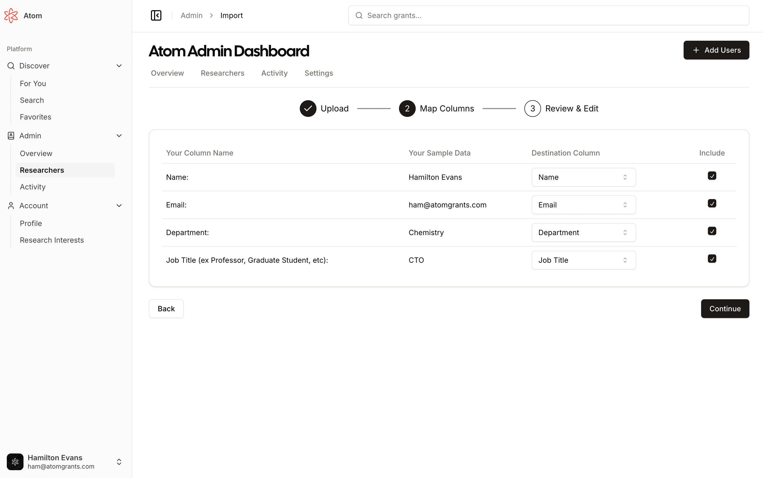Collapse the Discover section chevron

coord(119,66)
